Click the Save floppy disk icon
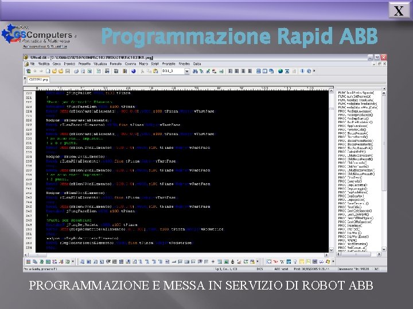Screen dimensions: 413x309 click(68, 71)
